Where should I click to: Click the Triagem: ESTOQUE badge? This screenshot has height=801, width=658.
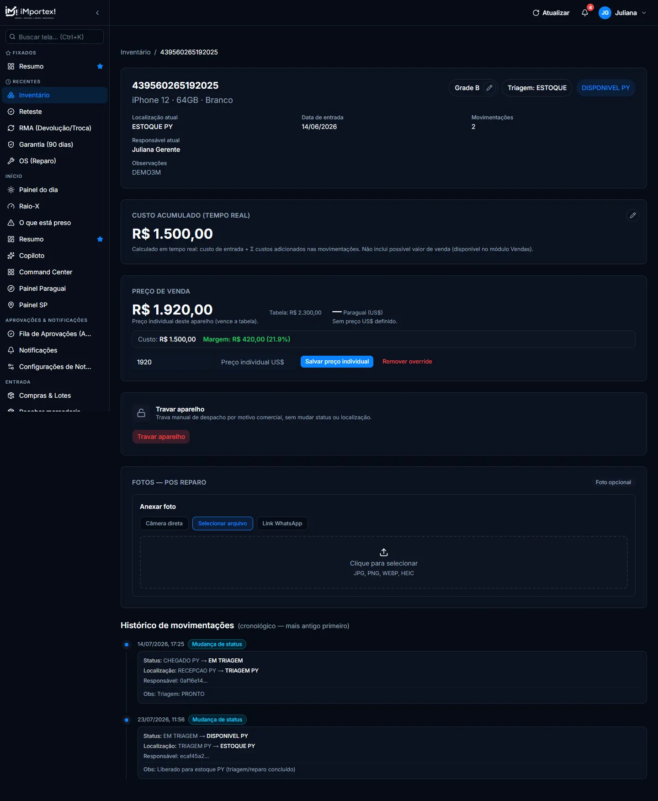[x=537, y=88]
